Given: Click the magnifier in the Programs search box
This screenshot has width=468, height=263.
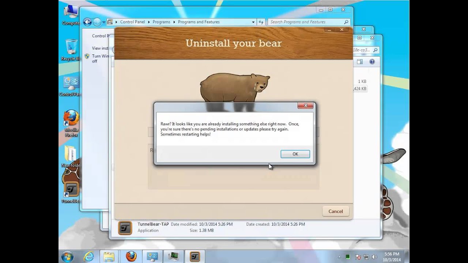Looking at the screenshot, I should [346, 22].
